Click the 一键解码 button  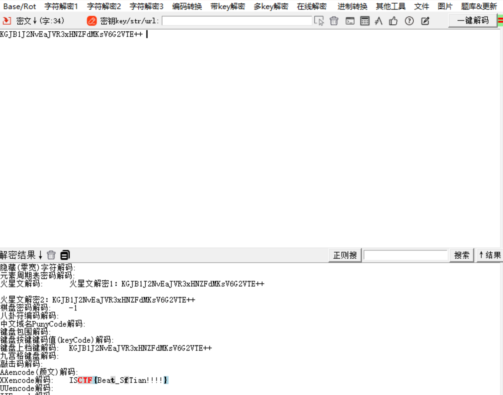pyautogui.click(x=473, y=21)
